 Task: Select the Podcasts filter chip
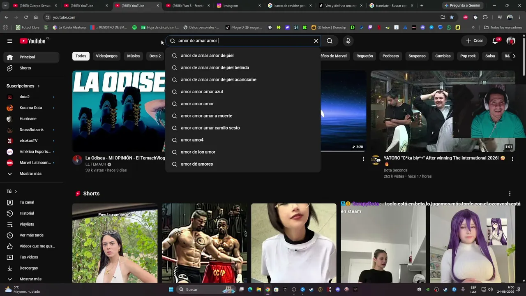390,56
